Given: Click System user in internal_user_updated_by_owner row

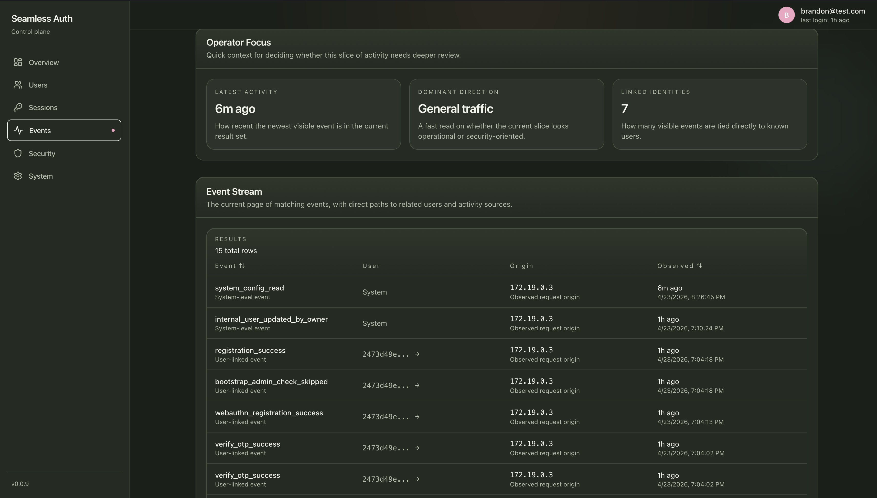Looking at the screenshot, I should coord(375,323).
